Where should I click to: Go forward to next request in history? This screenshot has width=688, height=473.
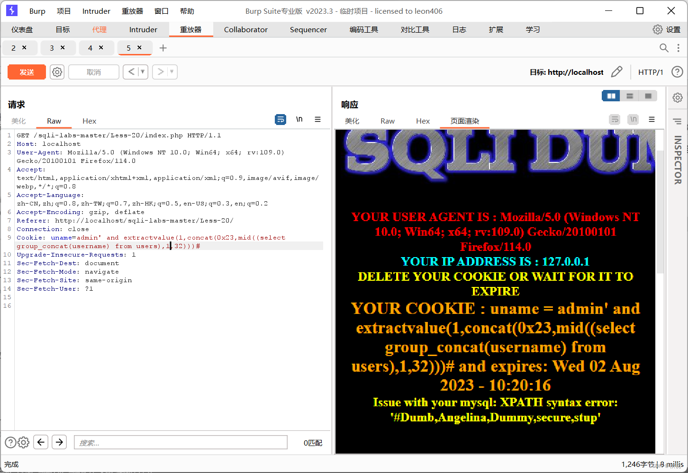(161, 72)
